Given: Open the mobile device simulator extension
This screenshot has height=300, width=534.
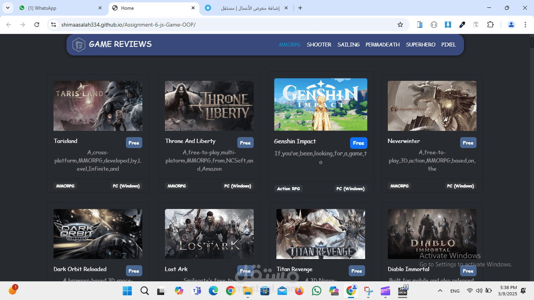Looking at the screenshot, I should click(x=420, y=25).
